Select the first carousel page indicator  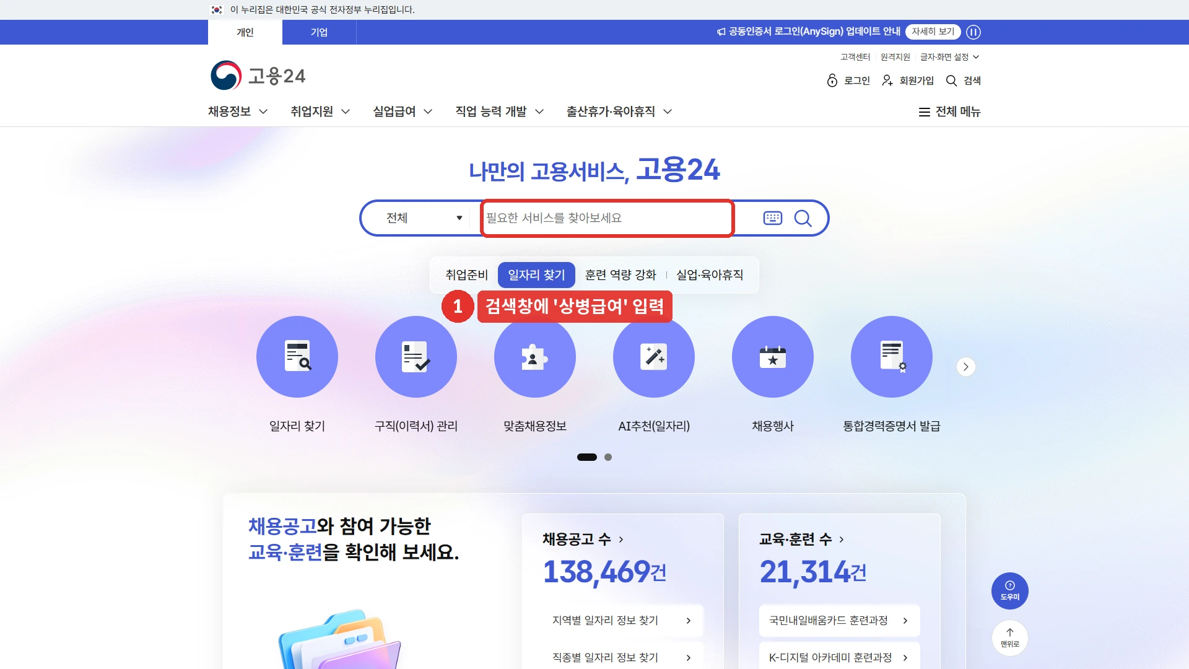coord(587,457)
